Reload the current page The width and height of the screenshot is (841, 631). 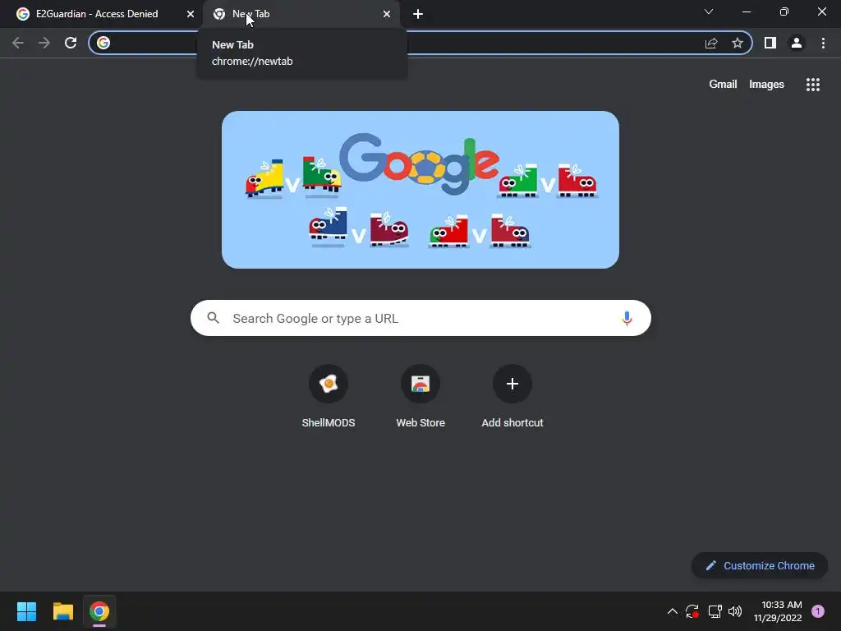tap(71, 43)
